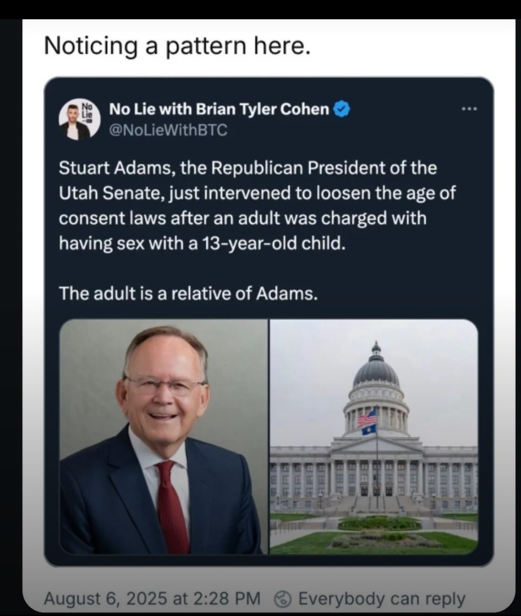Click the August 6, 2025 timestamp
Image resolution: width=521 pixels, height=616 pixels.
pyautogui.click(x=152, y=599)
